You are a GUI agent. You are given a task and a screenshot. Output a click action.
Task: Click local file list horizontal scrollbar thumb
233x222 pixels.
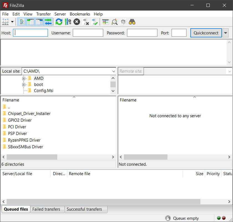click(32, 157)
